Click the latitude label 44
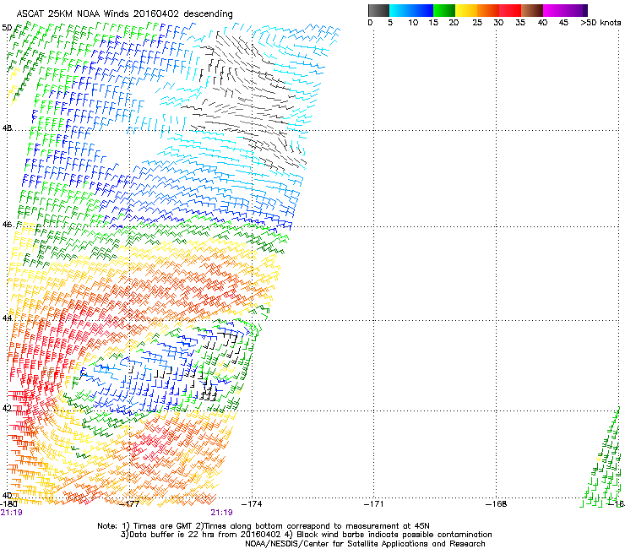The image size is (625, 549). (7, 318)
